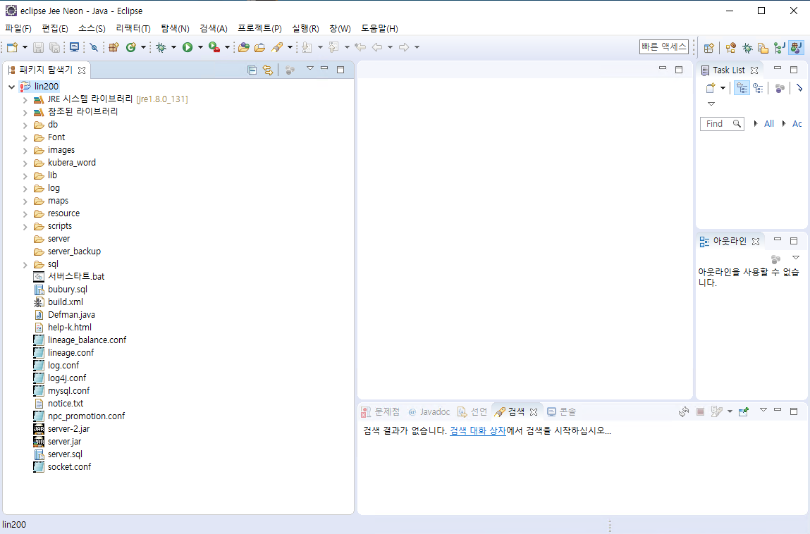Start debugging with the bug icon
Screen dimensions: 810x534
[x=161, y=47]
